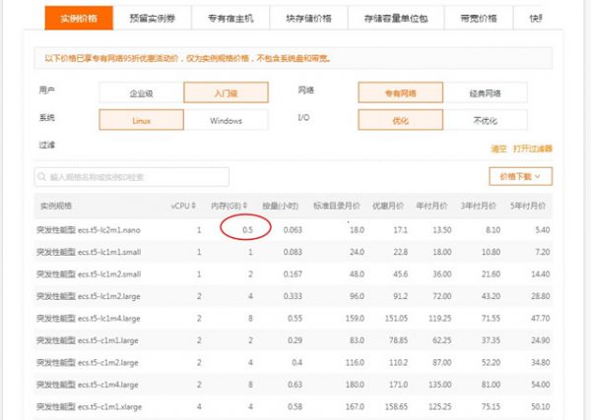Select the 入门级 user option
The height and width of the screenshot is (420, 591).
(x=226, y=92)
